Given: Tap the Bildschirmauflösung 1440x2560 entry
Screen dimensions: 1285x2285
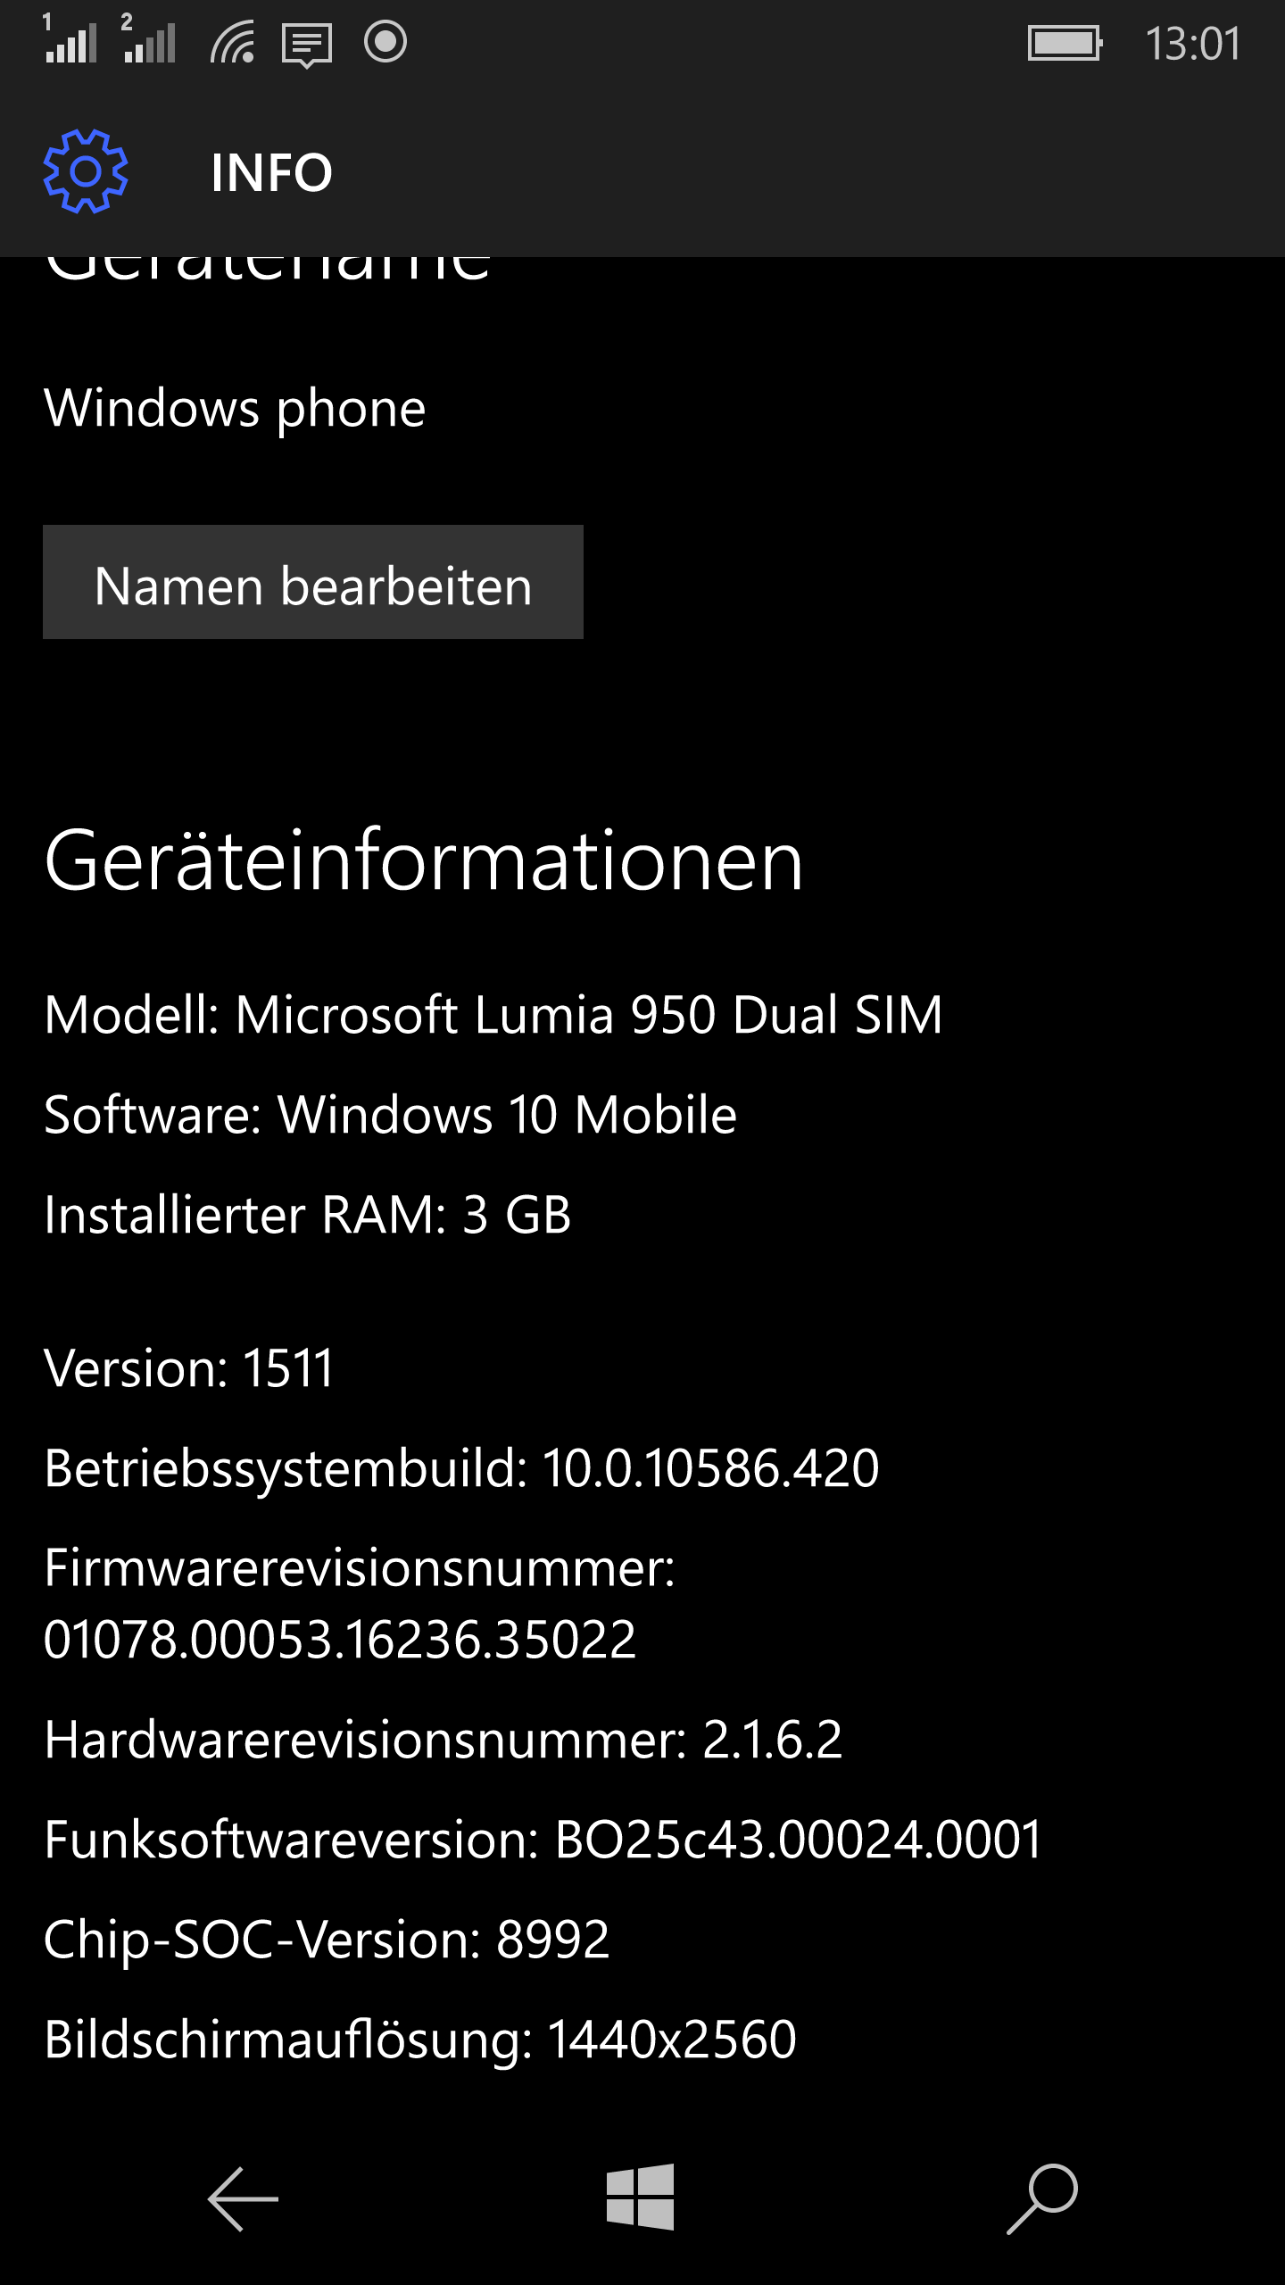Looking at the screenshot, I should click(x=420, y=2040).
